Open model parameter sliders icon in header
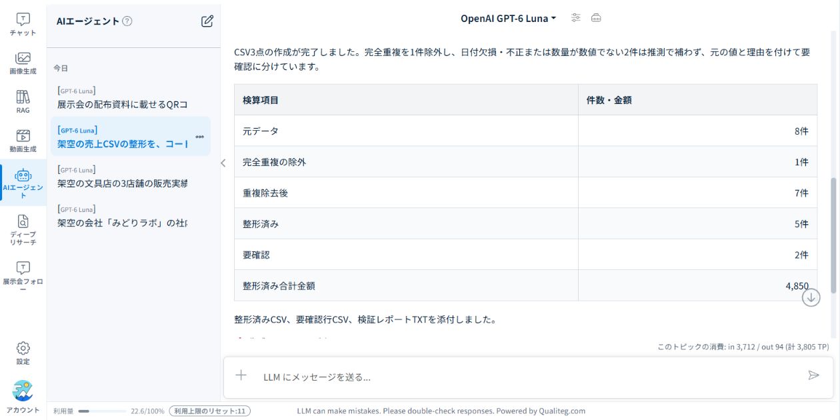840x420 pixels. click(x=576, y=18)
